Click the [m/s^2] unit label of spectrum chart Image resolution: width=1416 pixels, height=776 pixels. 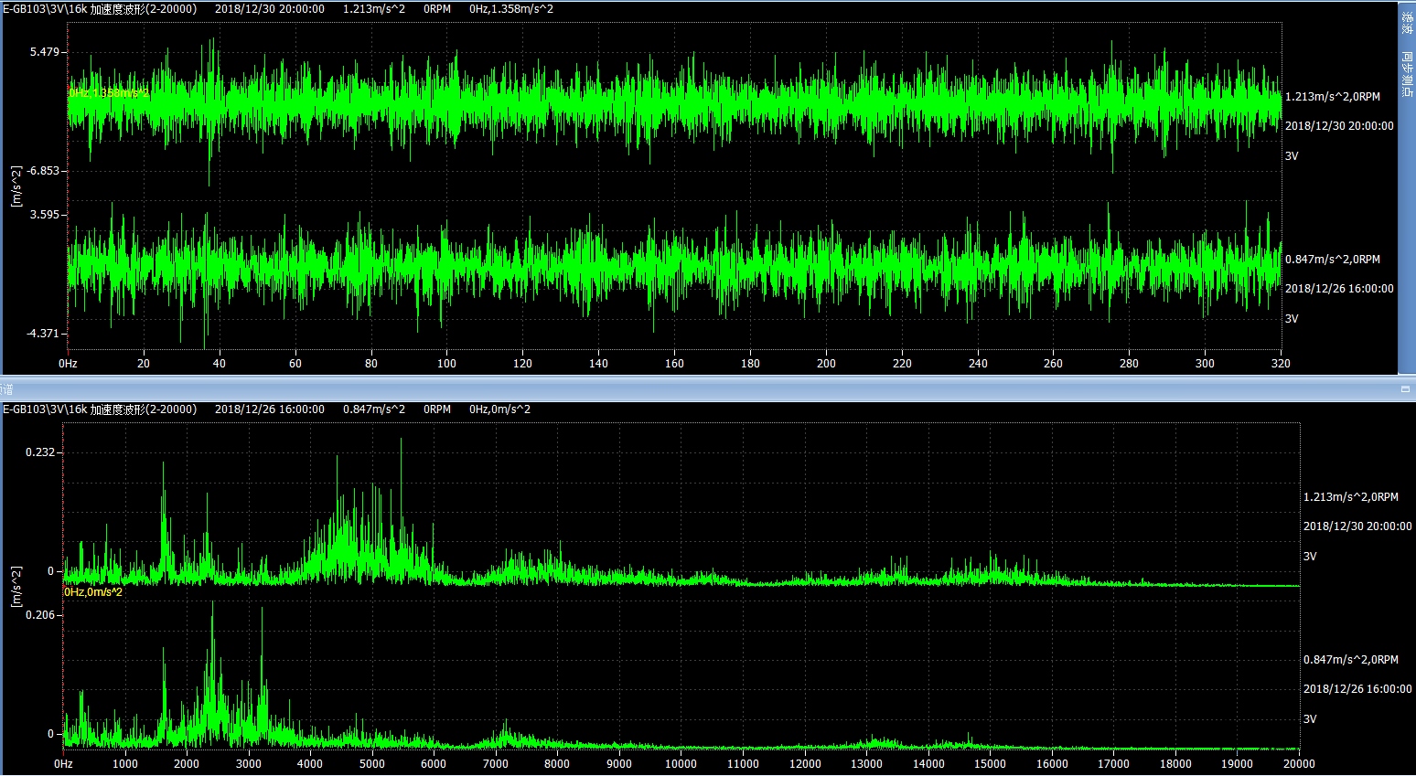(16, 587)
